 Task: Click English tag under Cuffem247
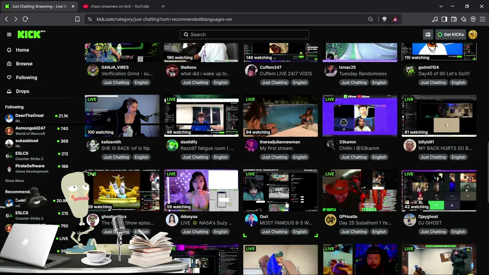tap(300, 82)
